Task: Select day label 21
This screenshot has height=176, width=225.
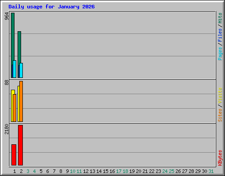Action: (x=145, y=171)
